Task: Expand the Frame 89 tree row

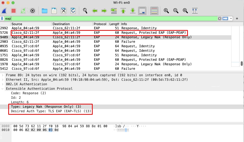Action: (3, 75)
